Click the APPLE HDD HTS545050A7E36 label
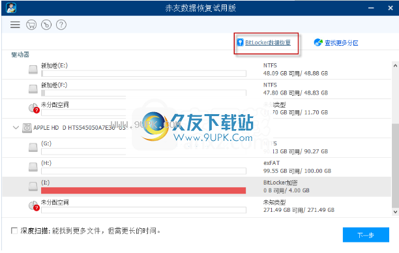This screenshot has height=253, width=399. coord(80,128)
